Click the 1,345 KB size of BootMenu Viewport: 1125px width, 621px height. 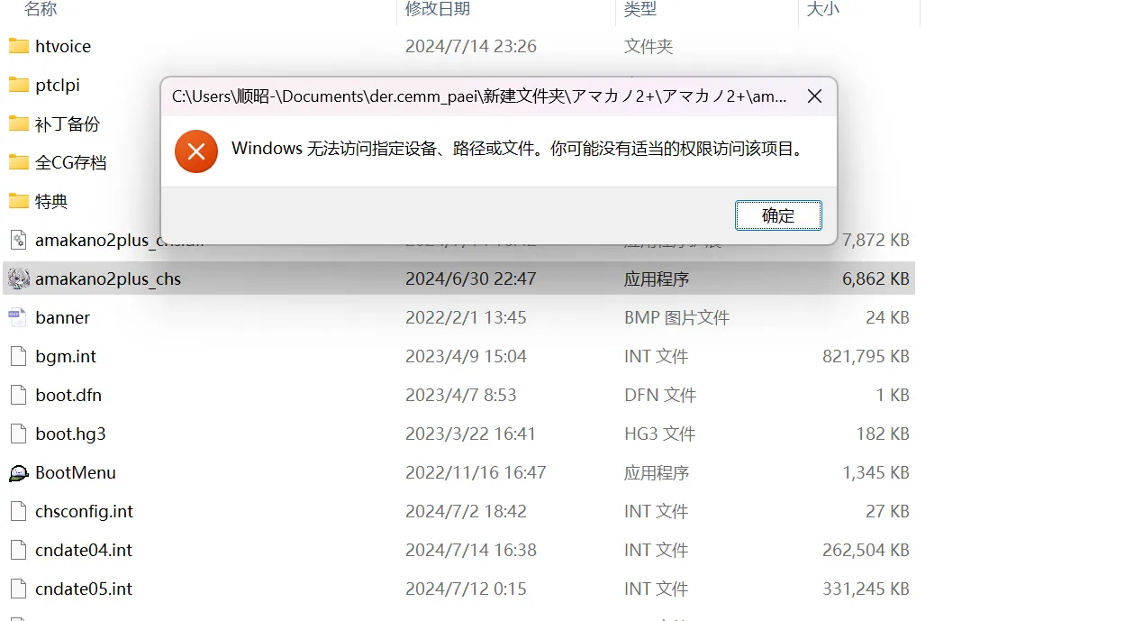point(876,472)
